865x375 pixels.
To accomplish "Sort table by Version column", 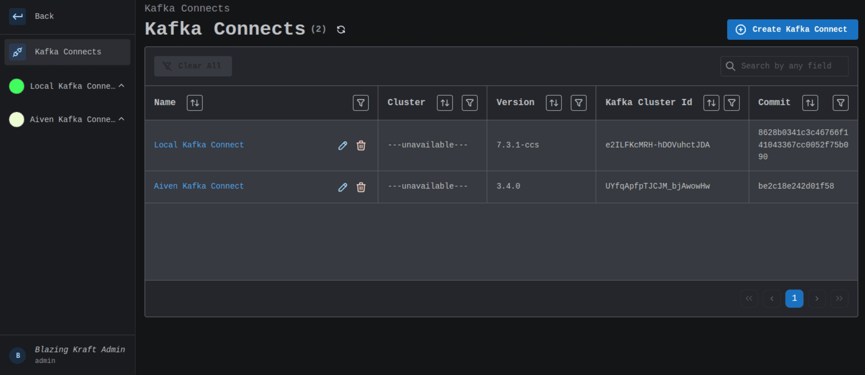I will (554, 103).
